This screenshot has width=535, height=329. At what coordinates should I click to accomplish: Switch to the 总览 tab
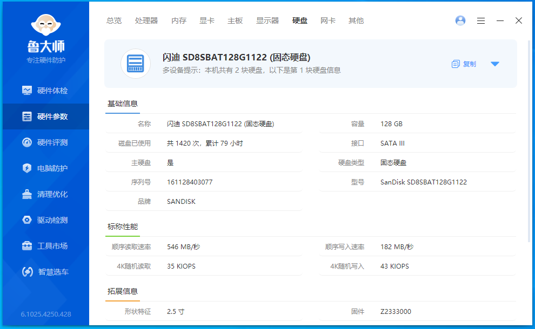pos(113,21)
